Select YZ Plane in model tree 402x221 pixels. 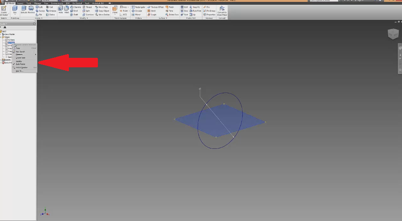coord(11,40)
